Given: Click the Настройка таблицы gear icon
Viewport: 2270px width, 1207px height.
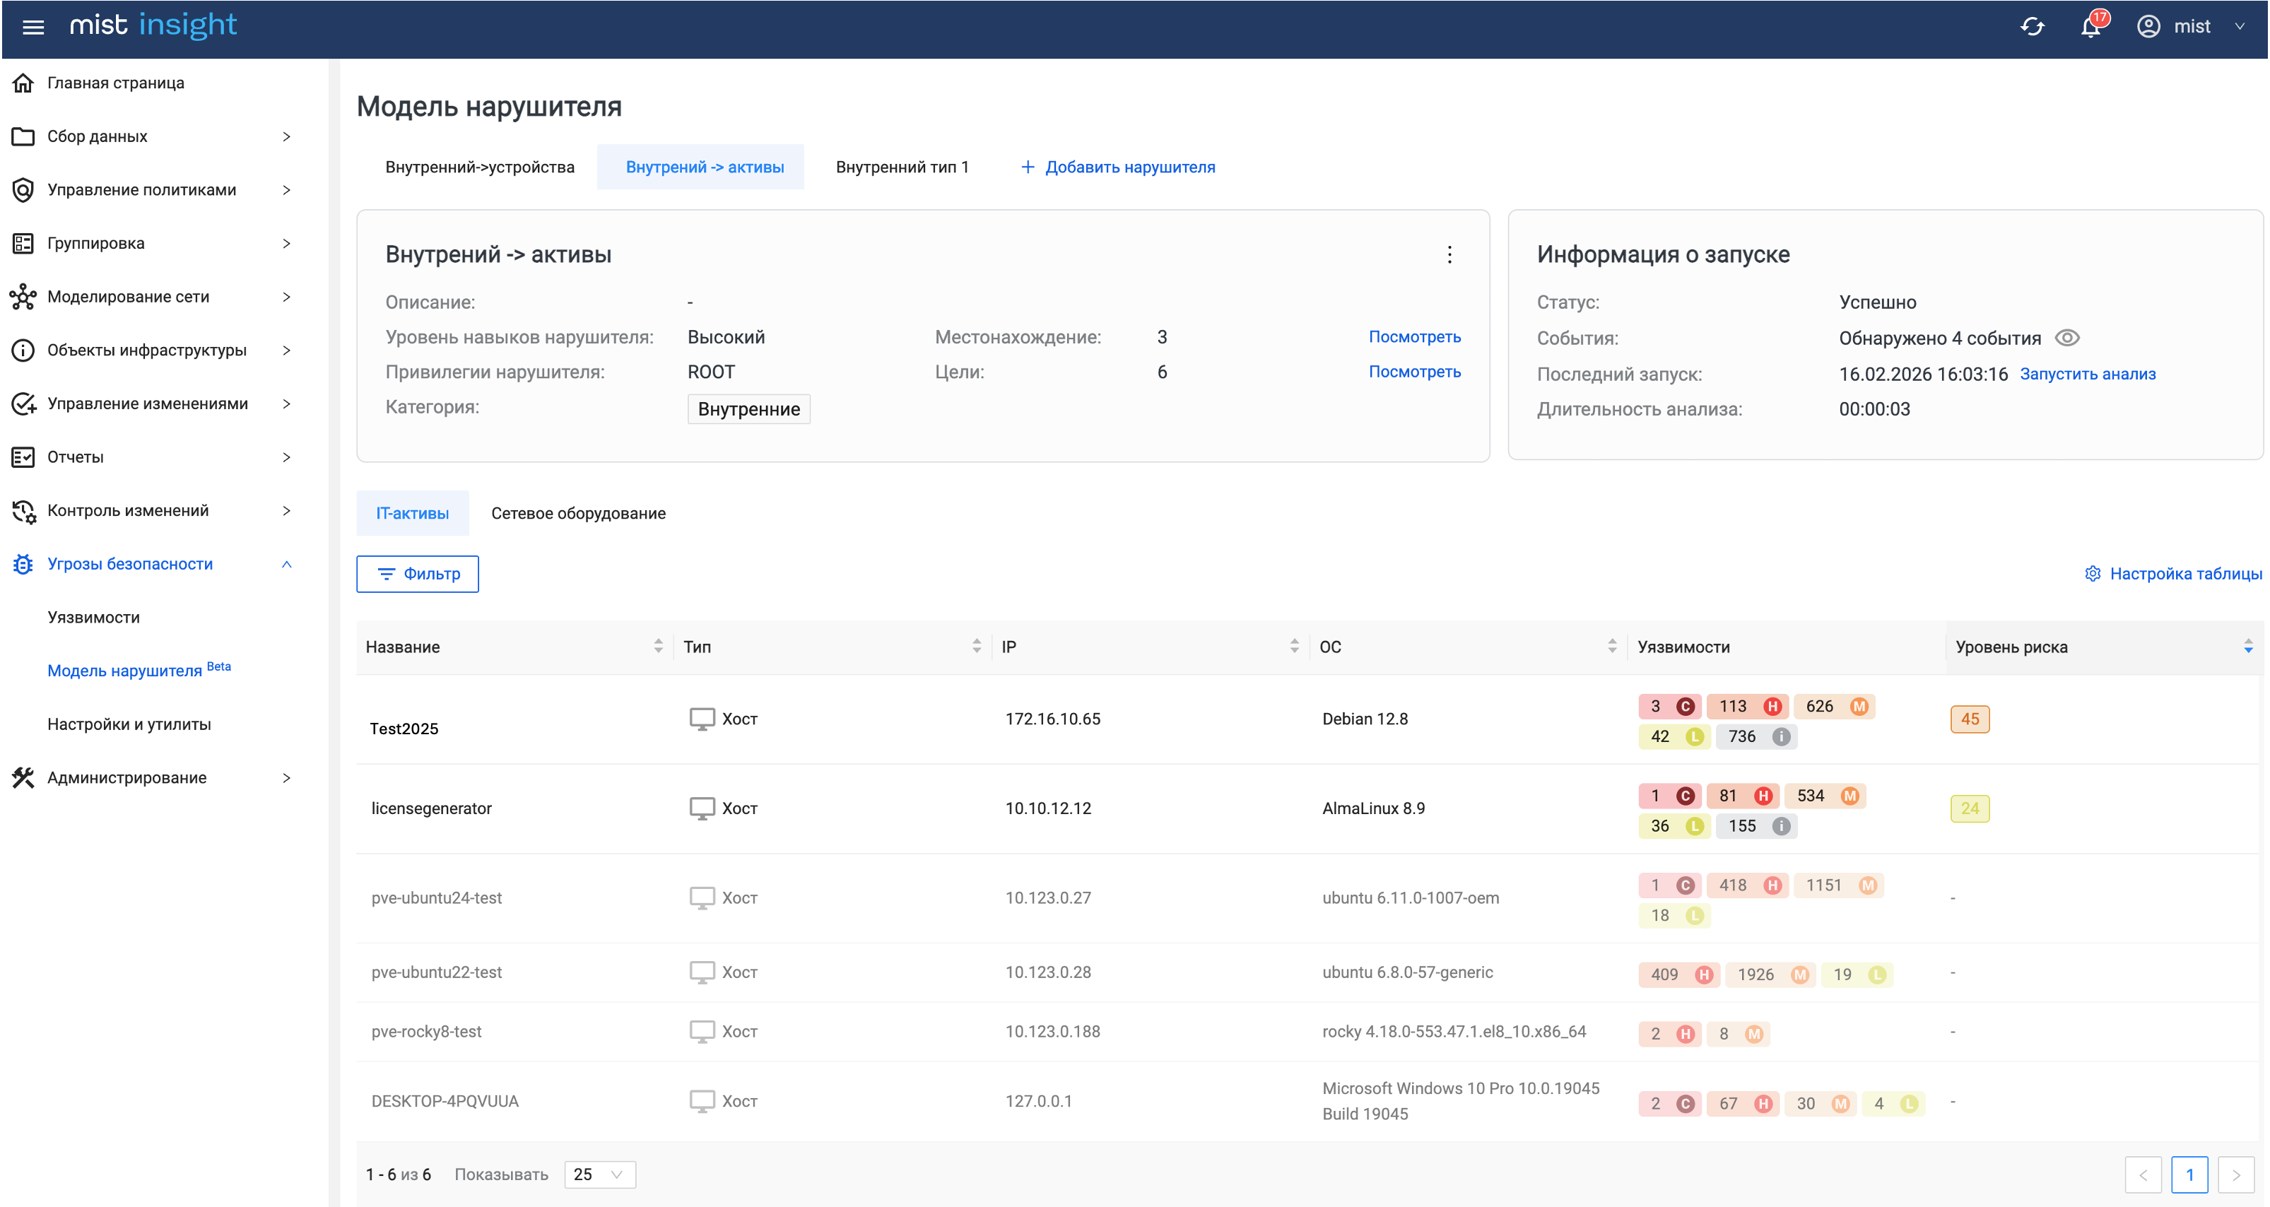Looking at the screenshot, I should click(2092, 575).
